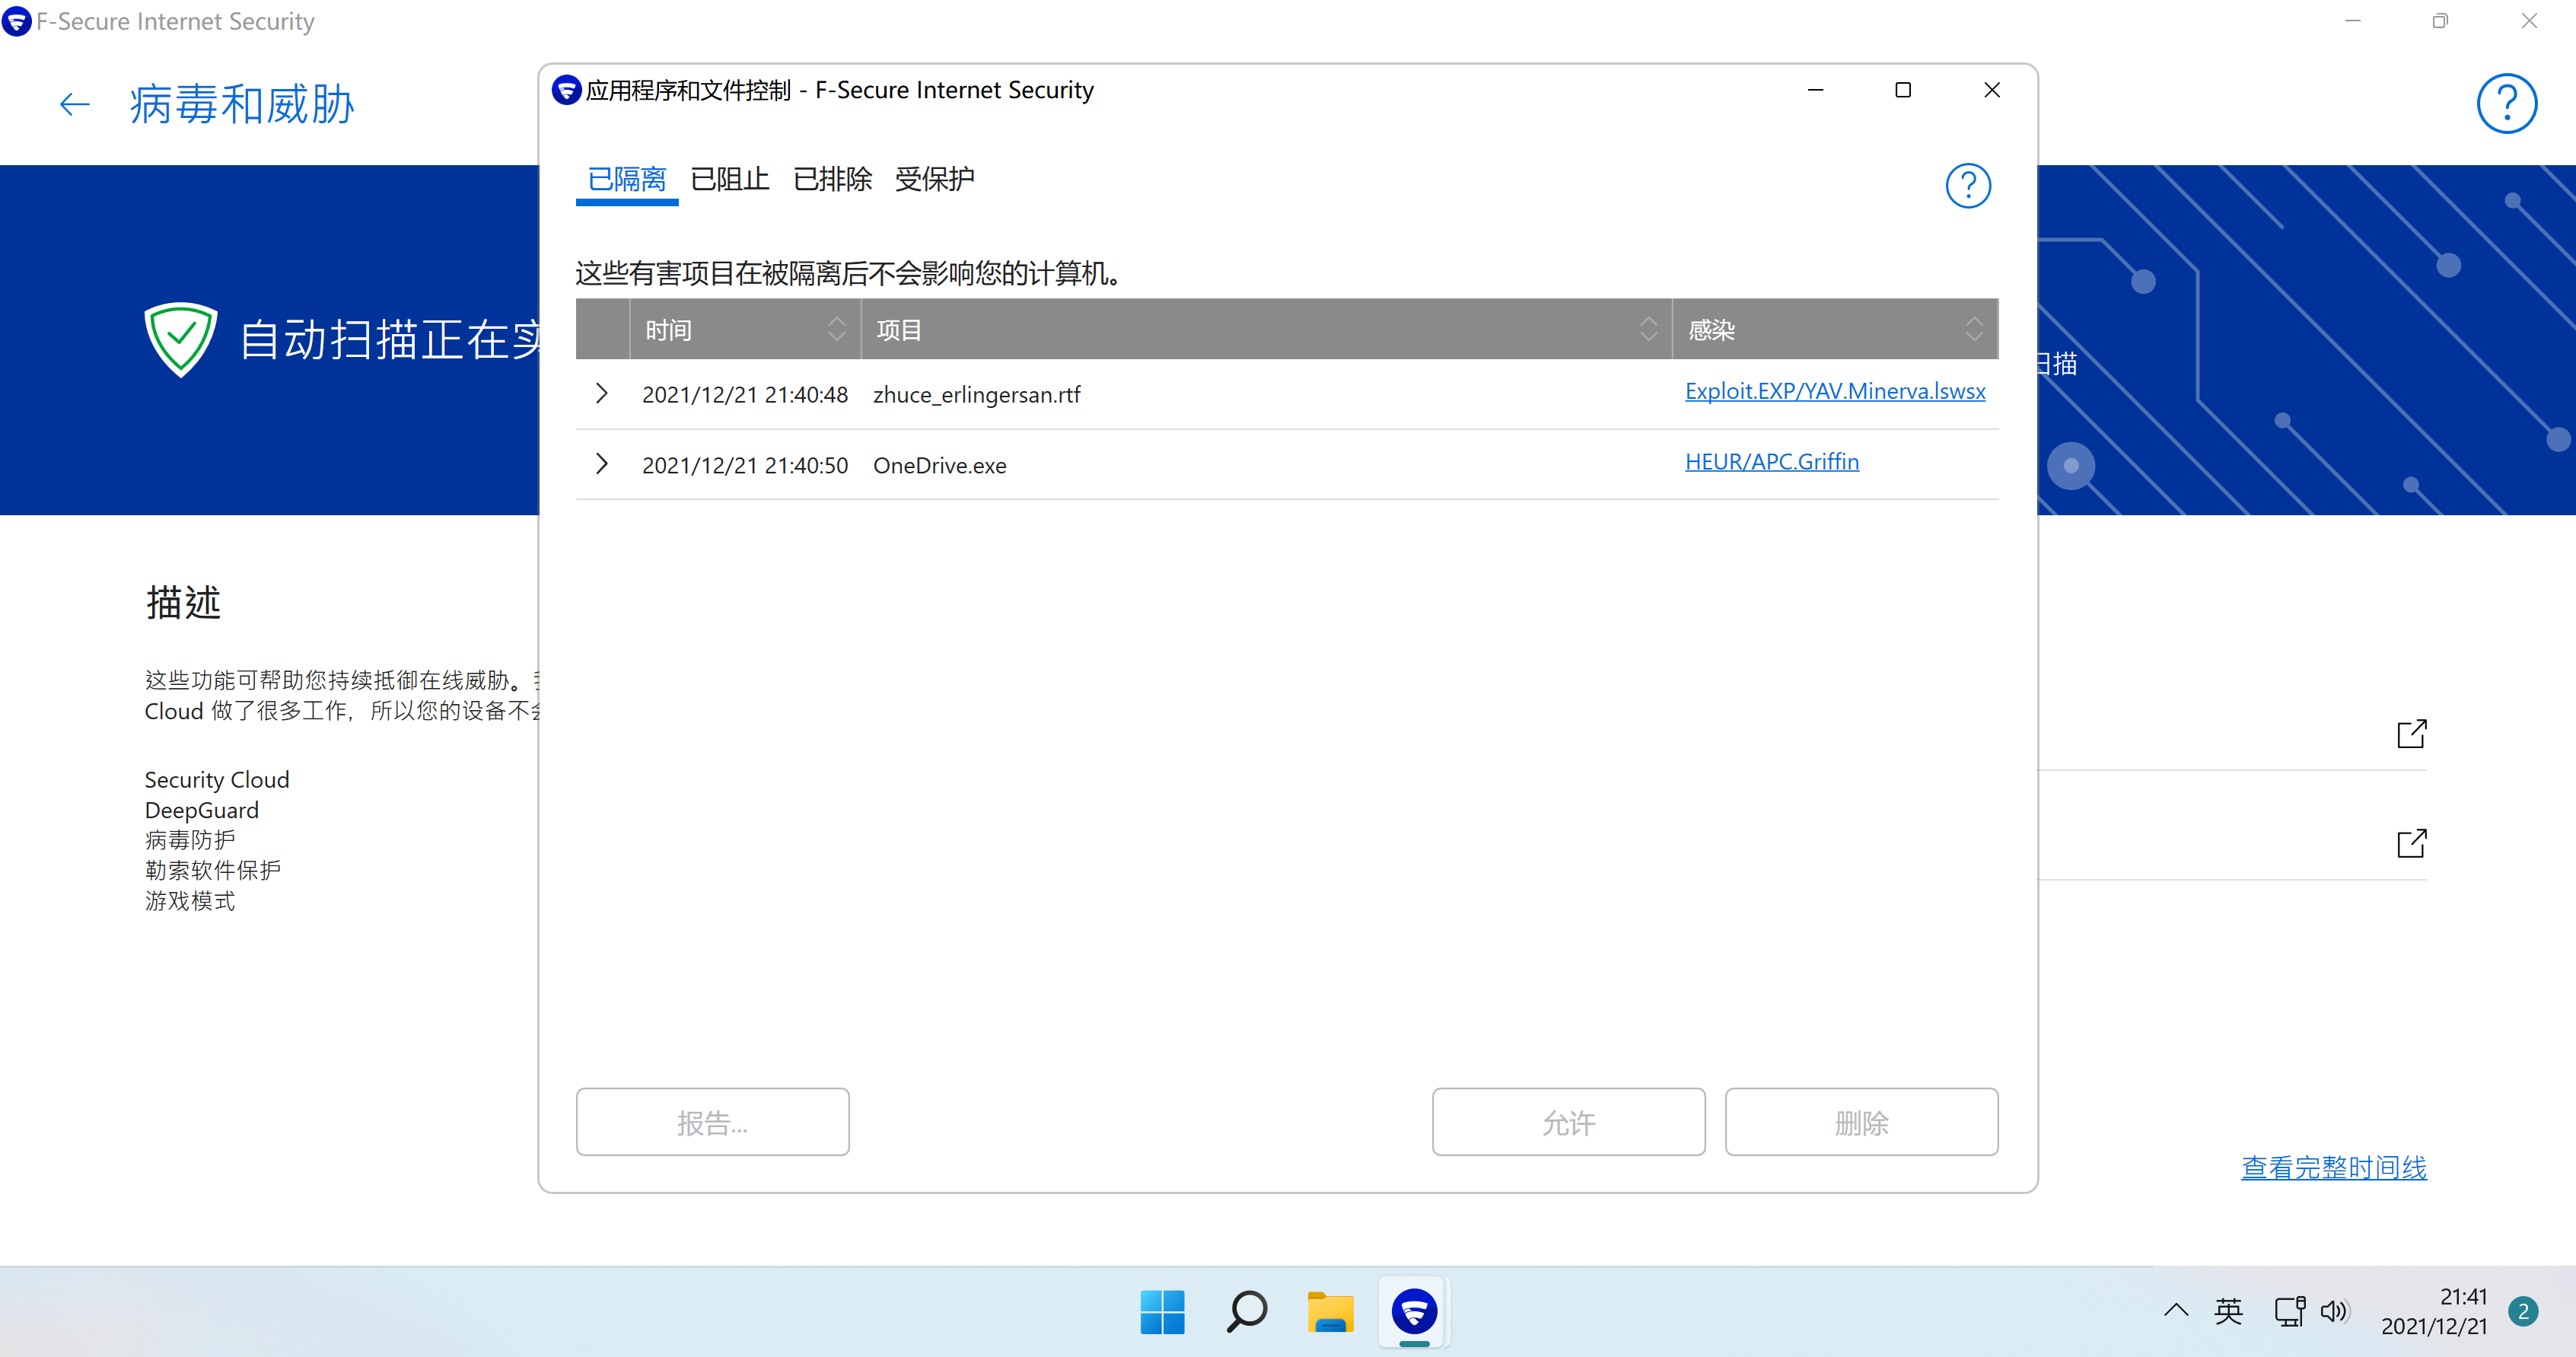The width and height of the screenshot is (2576, 1357).
Task: Click the 勒索软件保护 feature text
Action: point(212,870)
